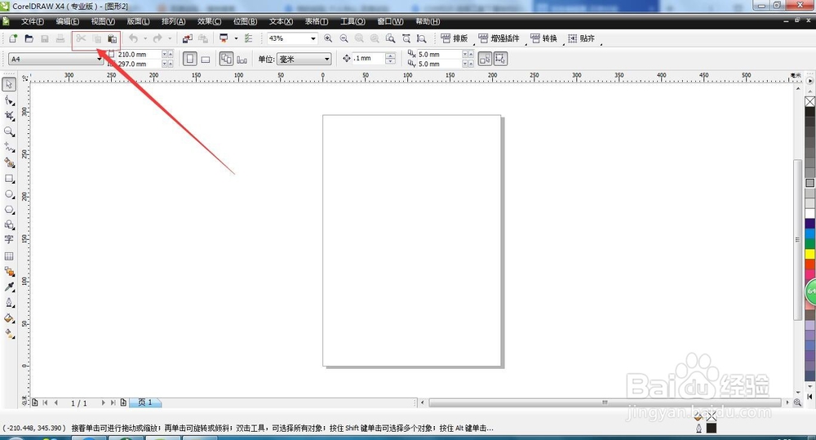This screenshot has height=440, width=816.
Task: Select the Table tool
Action: click(x=9, y=256)
